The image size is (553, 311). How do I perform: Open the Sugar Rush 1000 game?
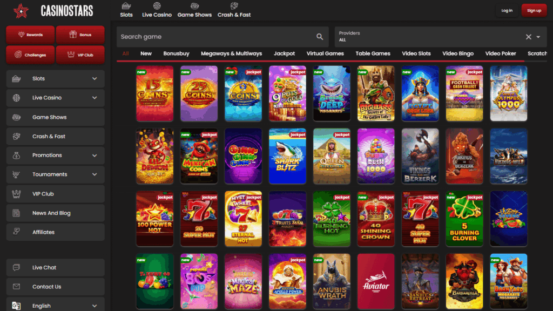pyautogui.click(x=376, y=156)
